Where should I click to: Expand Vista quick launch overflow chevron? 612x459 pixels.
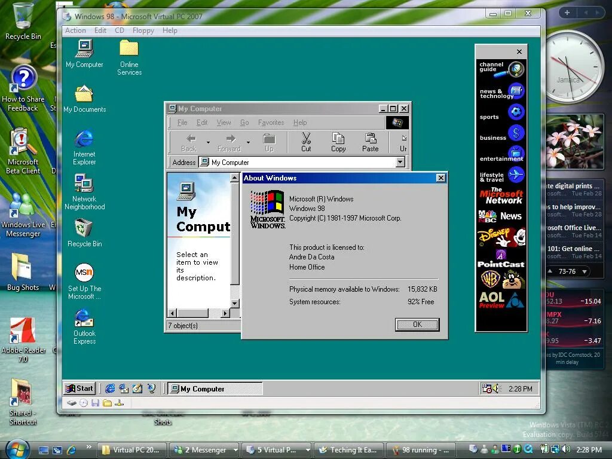pos(89,447)
